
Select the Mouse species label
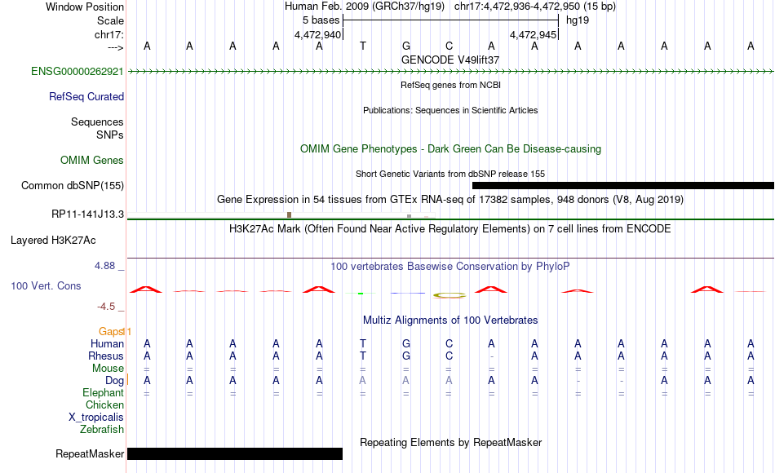tap(108, 369)
